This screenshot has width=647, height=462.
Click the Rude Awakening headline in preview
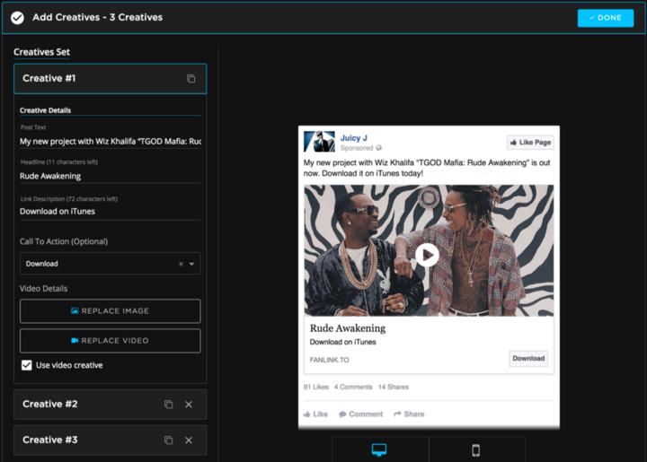348,328
